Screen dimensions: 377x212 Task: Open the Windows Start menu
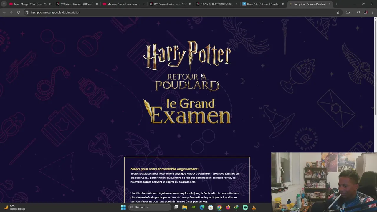(123, 207)
